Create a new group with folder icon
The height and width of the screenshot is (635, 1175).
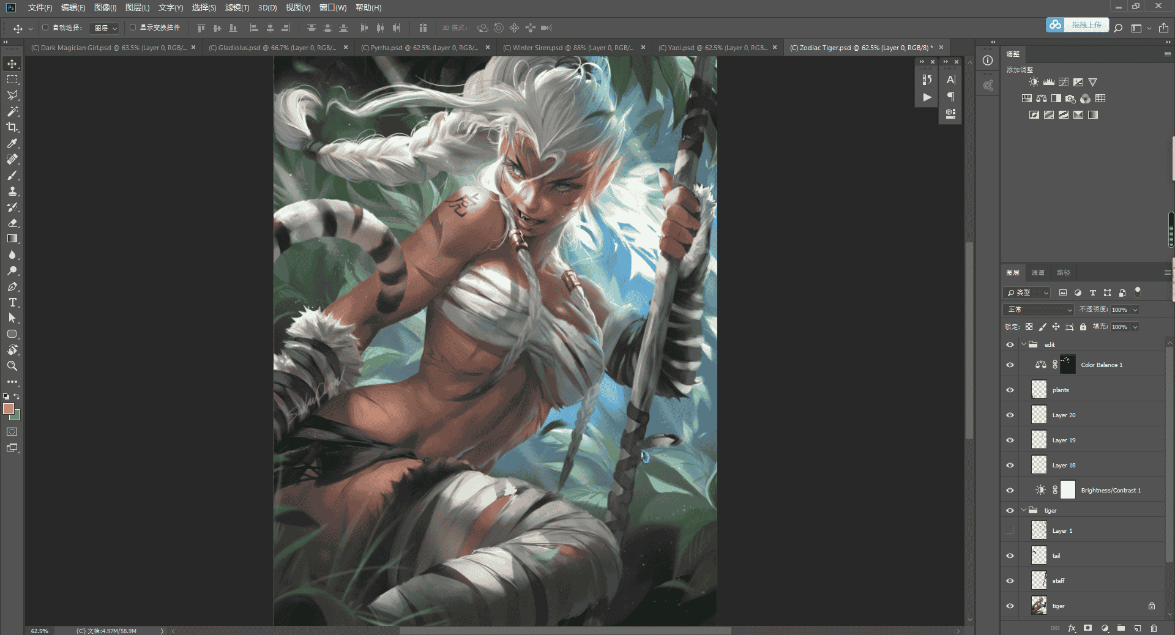point(1121,628)
